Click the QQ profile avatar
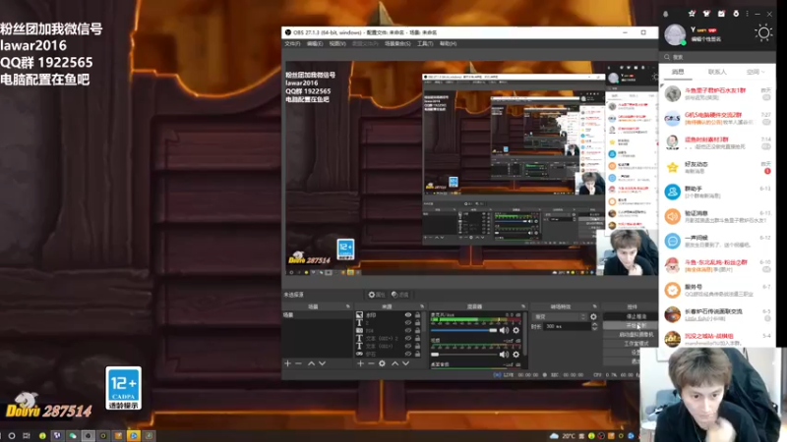 point(675,34)
